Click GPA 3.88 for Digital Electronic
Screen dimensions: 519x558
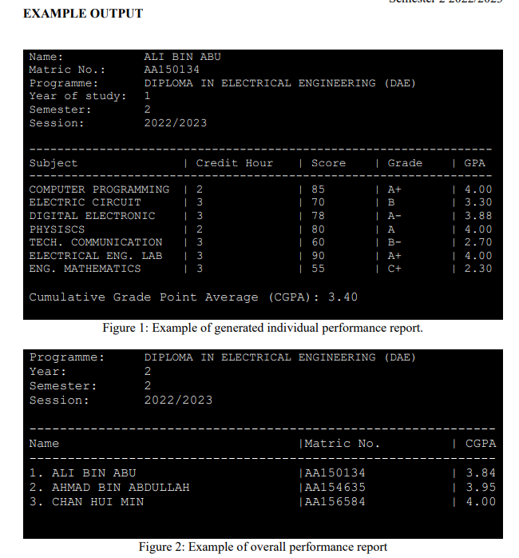[478, 216]
